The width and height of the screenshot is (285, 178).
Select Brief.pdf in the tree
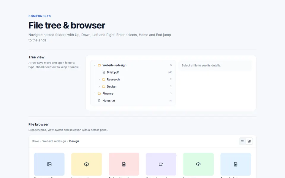click(x=113, y=72)
